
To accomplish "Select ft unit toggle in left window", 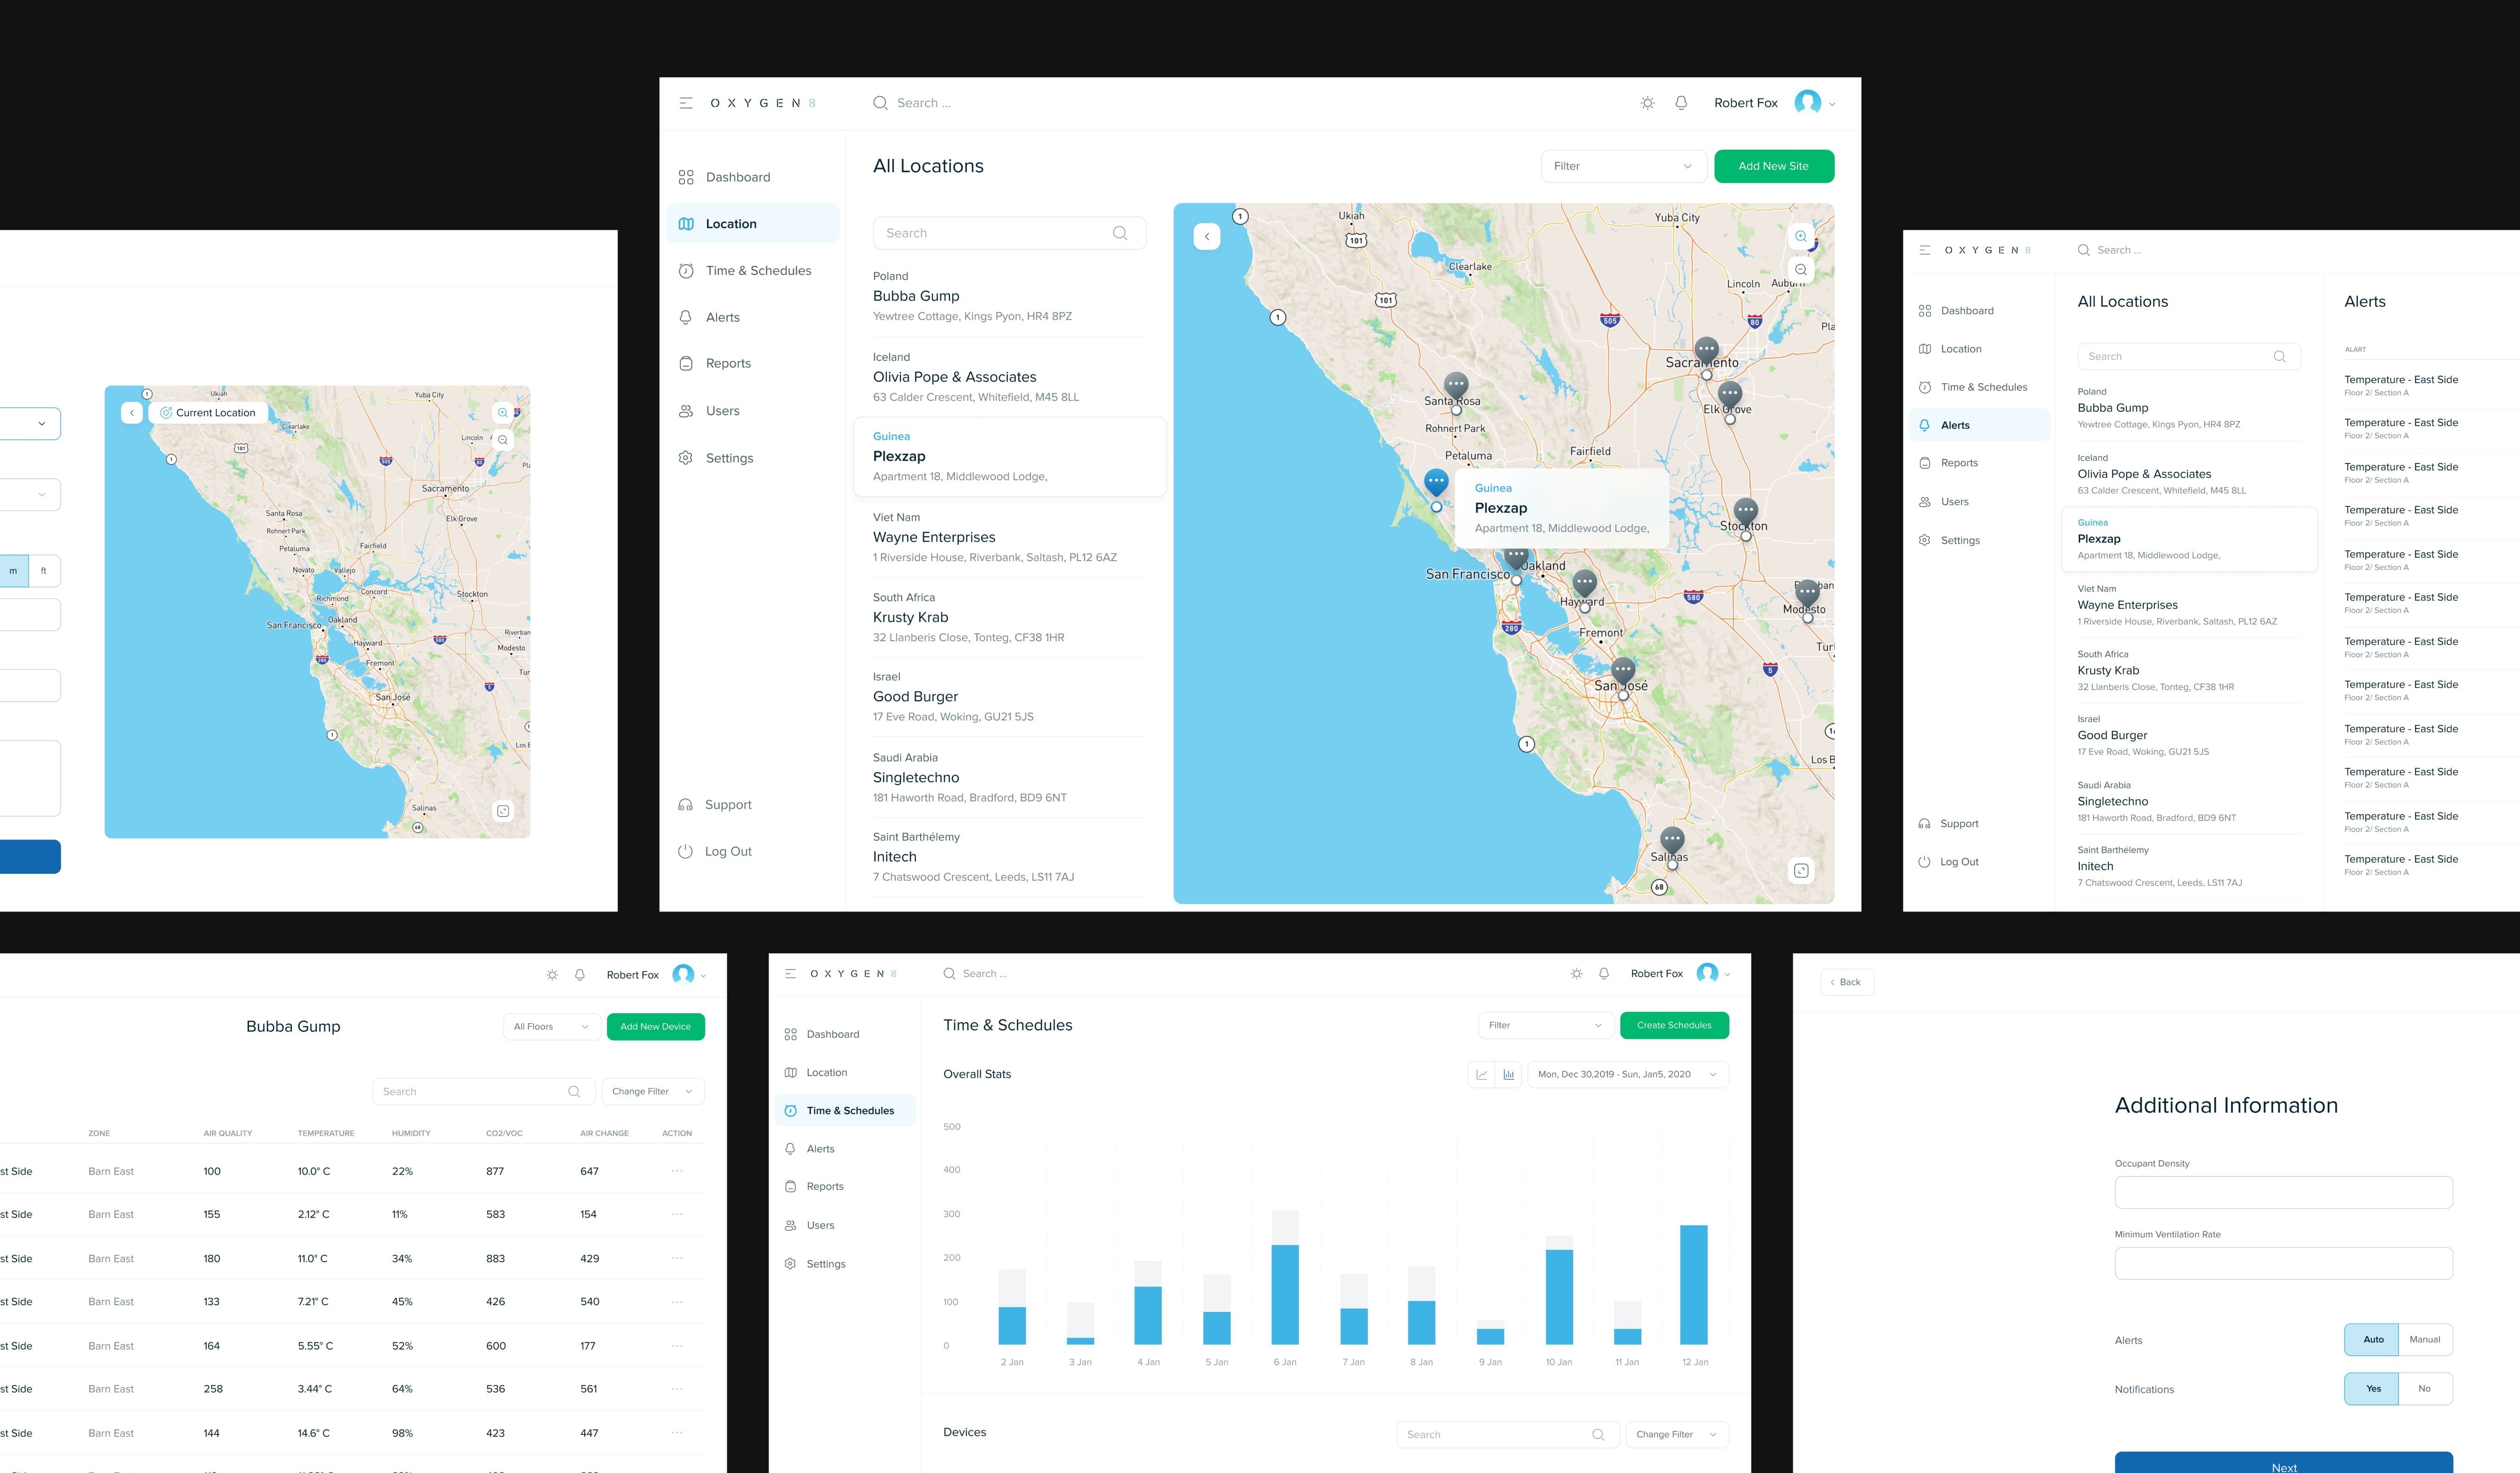I will pyautogui.click(x=44, y=571).
